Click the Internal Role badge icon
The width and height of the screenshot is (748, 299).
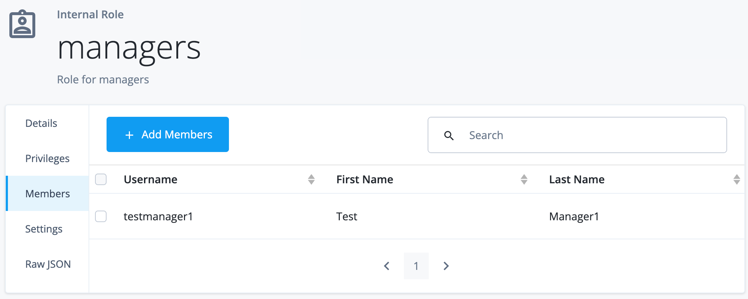(22, 24)
